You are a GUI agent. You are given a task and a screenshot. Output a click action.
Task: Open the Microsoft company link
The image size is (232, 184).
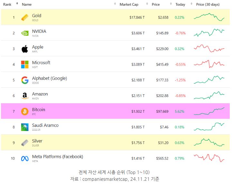pos(41,63)
